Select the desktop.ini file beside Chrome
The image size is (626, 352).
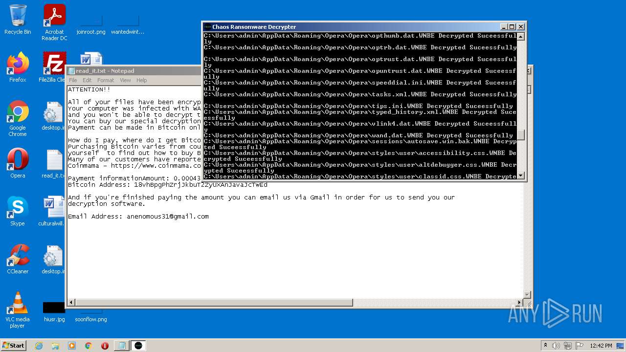point(53,117)
